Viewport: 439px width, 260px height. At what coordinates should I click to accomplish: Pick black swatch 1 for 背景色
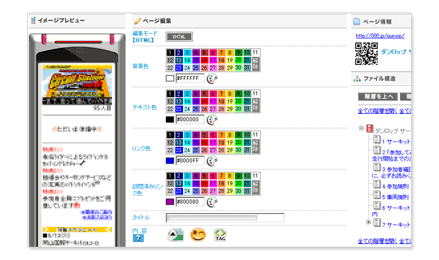click(x=170, y=52)
